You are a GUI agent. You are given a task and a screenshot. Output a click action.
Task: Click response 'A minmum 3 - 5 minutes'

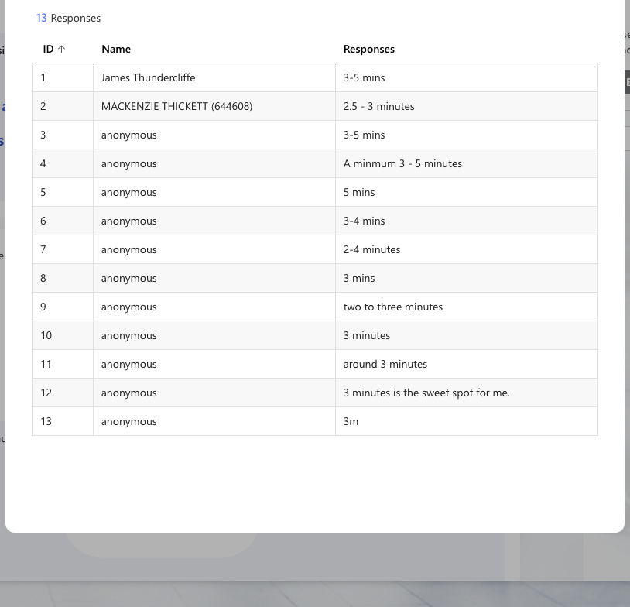(x=402, y=163)
